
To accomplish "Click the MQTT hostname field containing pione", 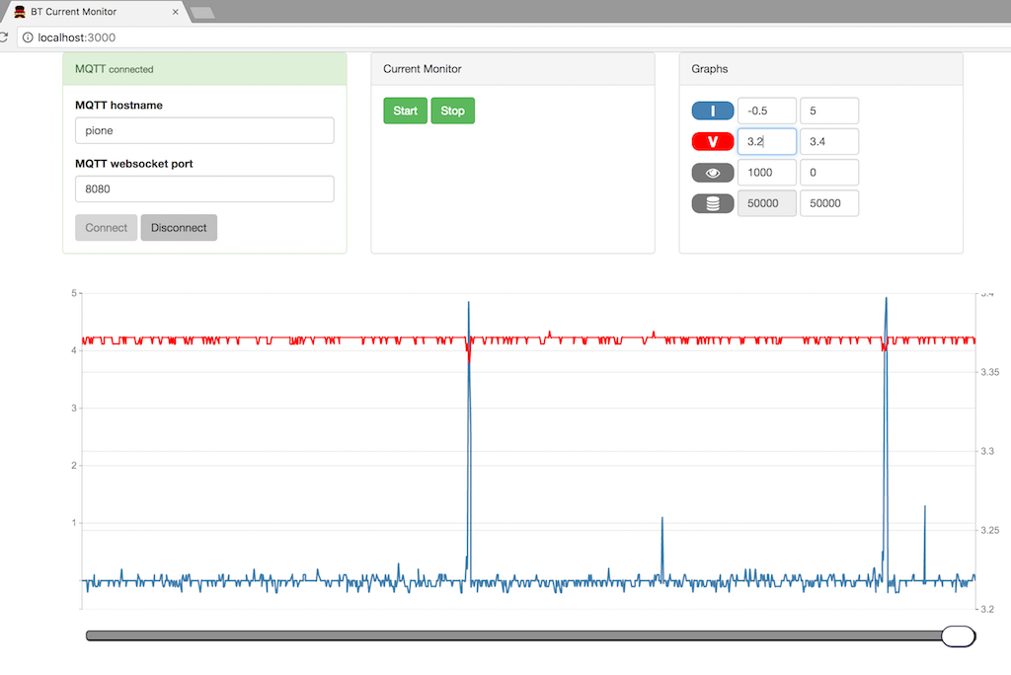I will click(204, 130).
